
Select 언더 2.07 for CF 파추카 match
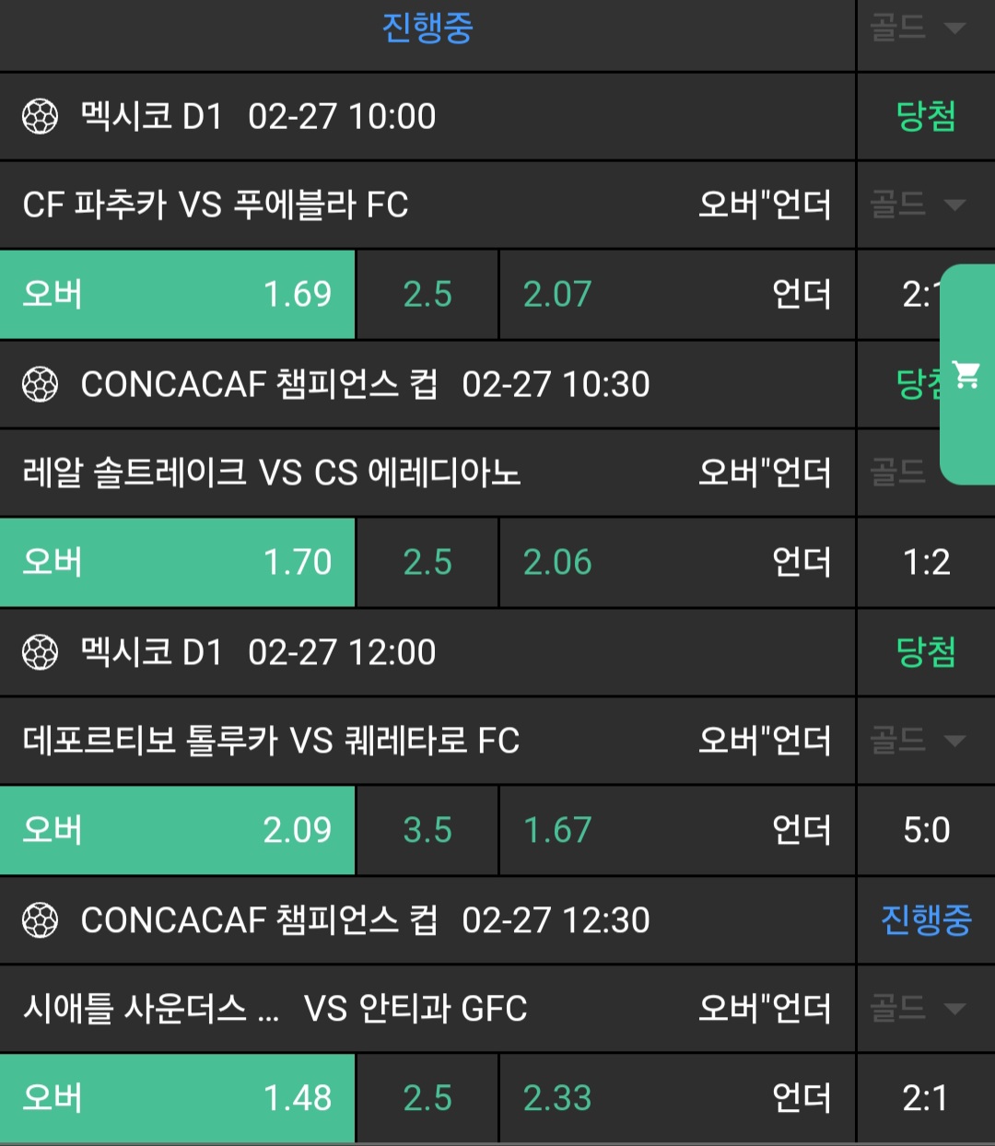tap(676, 295)
